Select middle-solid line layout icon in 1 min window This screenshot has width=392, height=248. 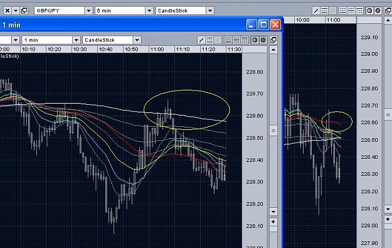click(x=236, y=40)
